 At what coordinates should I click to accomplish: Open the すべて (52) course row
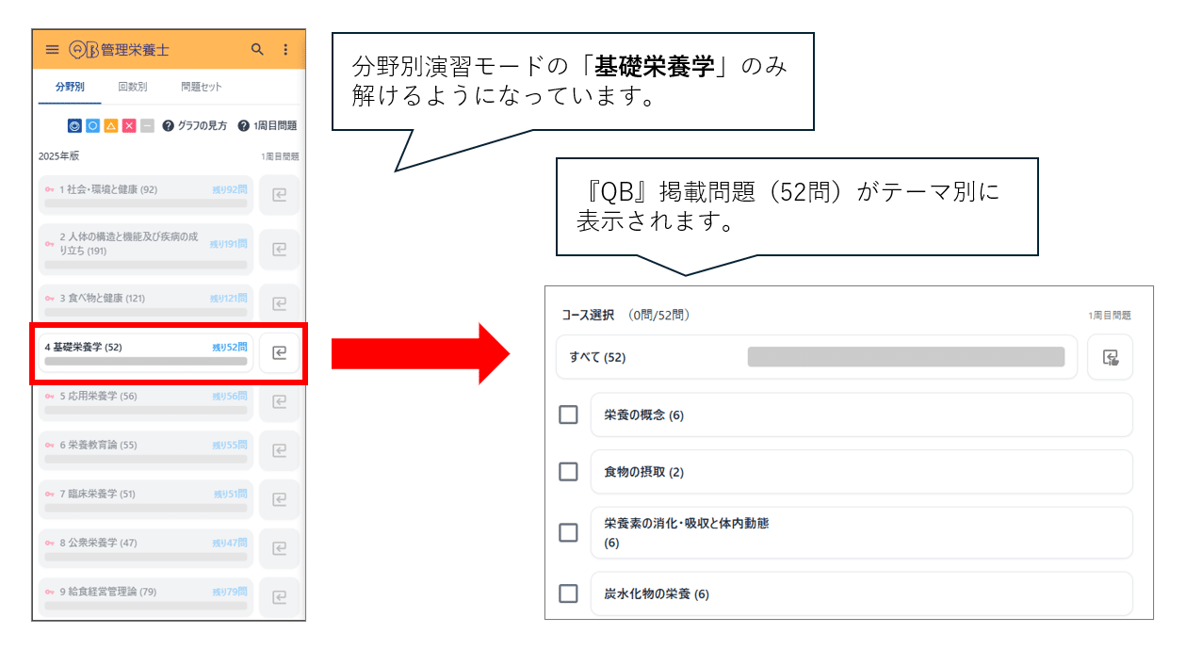click(x=815, y=357)
